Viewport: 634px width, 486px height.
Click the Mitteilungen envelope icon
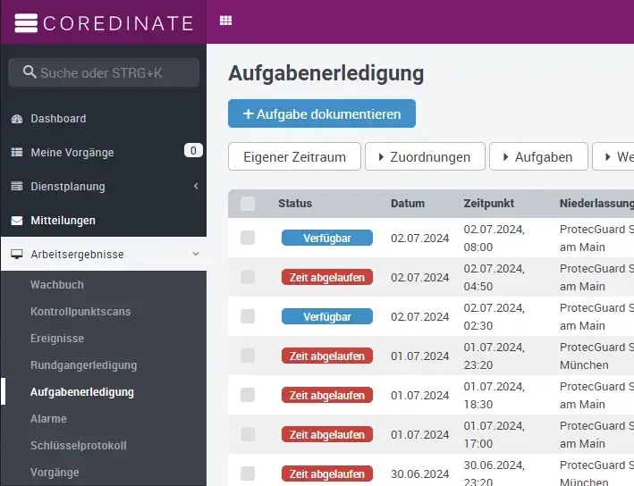(x=17, y=221)
